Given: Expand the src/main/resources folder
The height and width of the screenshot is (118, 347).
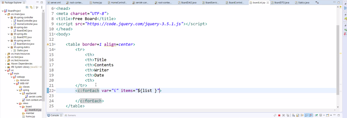Looking at the screenshot, I should [6, 54].
